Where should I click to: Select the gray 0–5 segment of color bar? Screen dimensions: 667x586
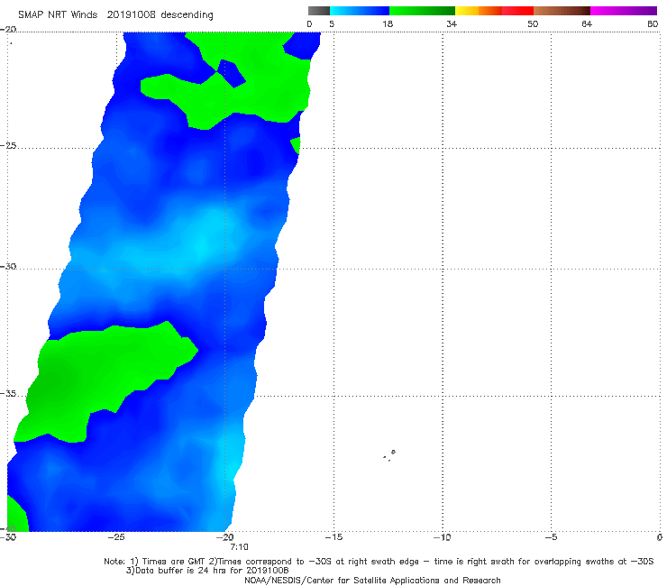click(318, 11)
